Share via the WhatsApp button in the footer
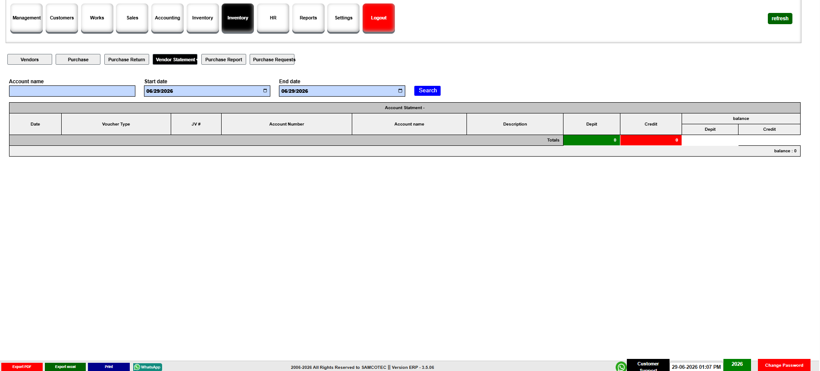Image resolution: width=820 pixels, height=371 pixels. pyautogui.click(x=147, y=367)
